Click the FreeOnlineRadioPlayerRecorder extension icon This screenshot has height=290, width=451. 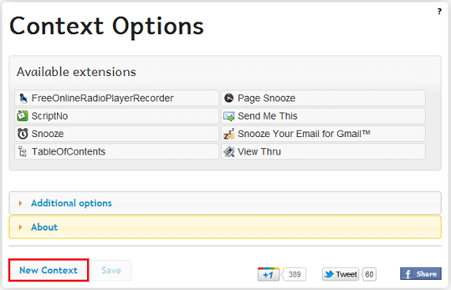tap(23, 98)
